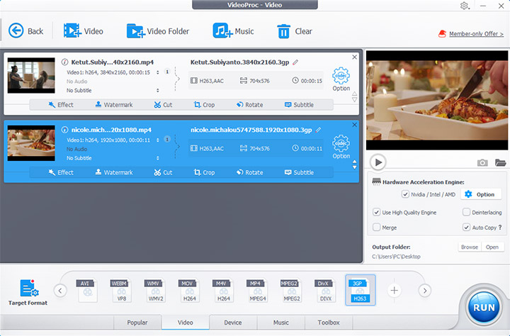Rename output nicole.michalou5747588 file with pencil icon
510x336 pixels.
coord(318,130)
